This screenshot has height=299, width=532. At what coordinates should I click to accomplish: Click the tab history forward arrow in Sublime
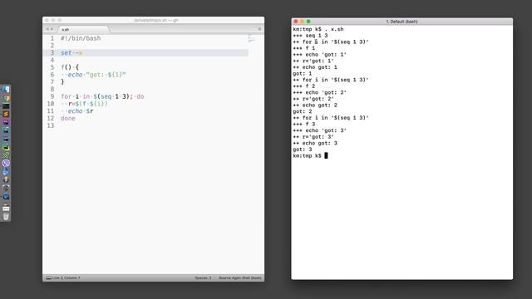click(52, 30)
